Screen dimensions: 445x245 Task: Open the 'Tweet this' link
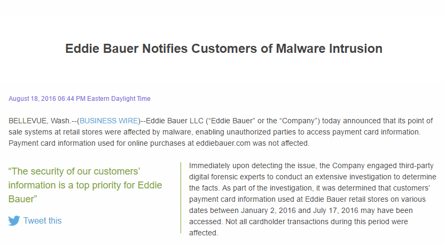42,220
